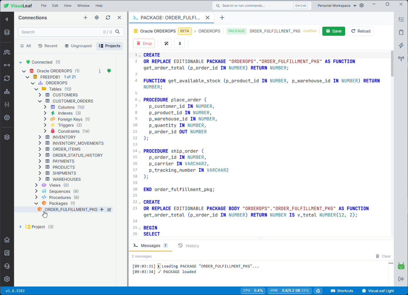Open the Personal Workspace dropdown
Image resolution: width=408 pixels, height=295 pixels.
[x=337, y=6]
